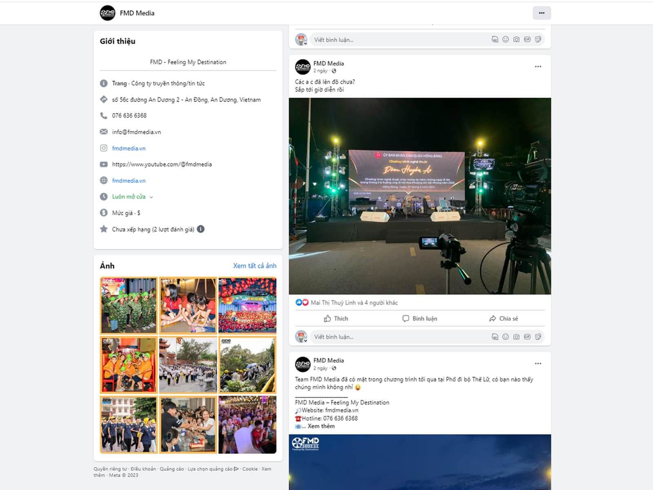Click the Instagram icon in the Giới thiệu panel
Viewport: 653px width, 490px height.
click(x=104, y=148)
